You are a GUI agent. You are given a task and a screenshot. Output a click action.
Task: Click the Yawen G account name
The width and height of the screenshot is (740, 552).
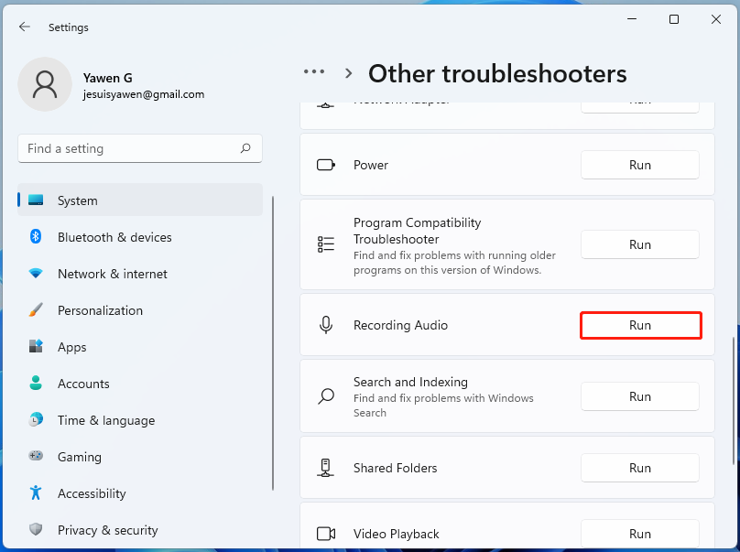point(107,78)
